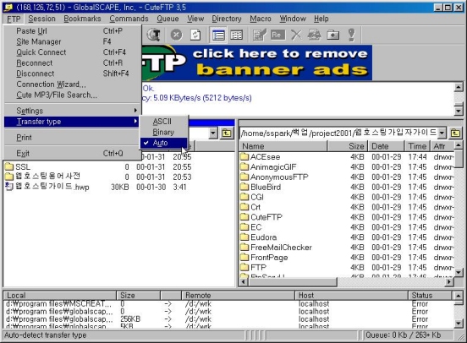Choose Site Manager from the FTP menu
This screenshot has width=467, height=343.
click(x=71, y=41)
